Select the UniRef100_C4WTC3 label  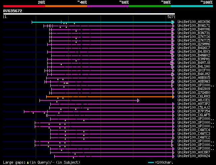[x=194, y=134]
